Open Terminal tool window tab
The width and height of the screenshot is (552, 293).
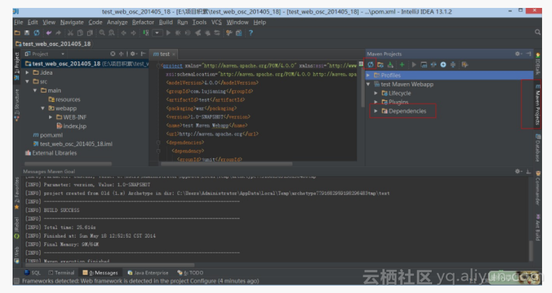(62, 273)
